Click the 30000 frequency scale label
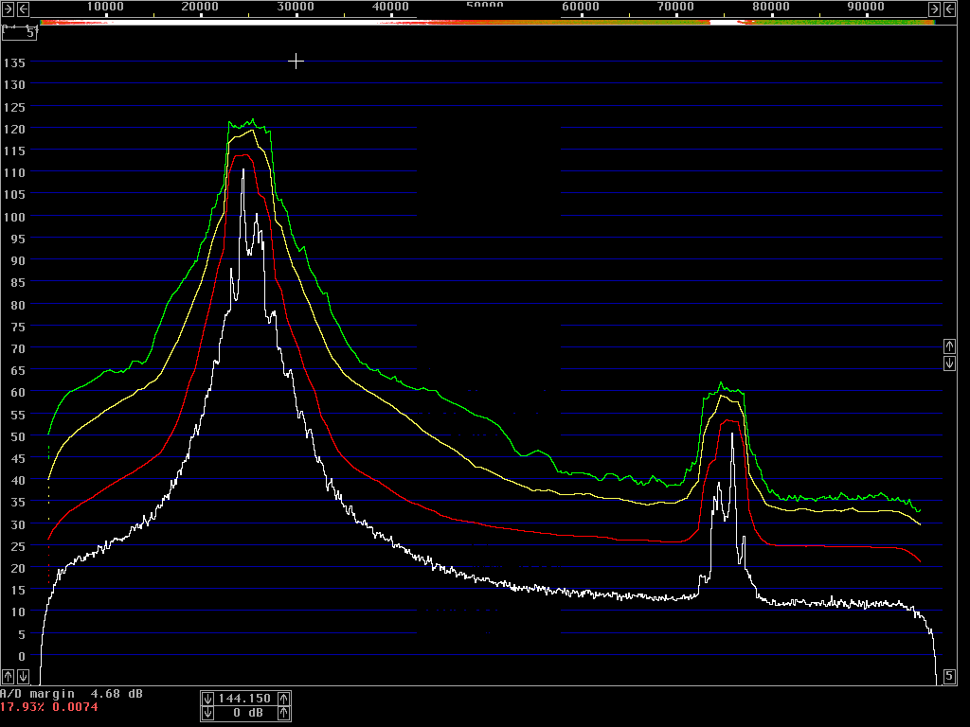 (x=296, y=7)
